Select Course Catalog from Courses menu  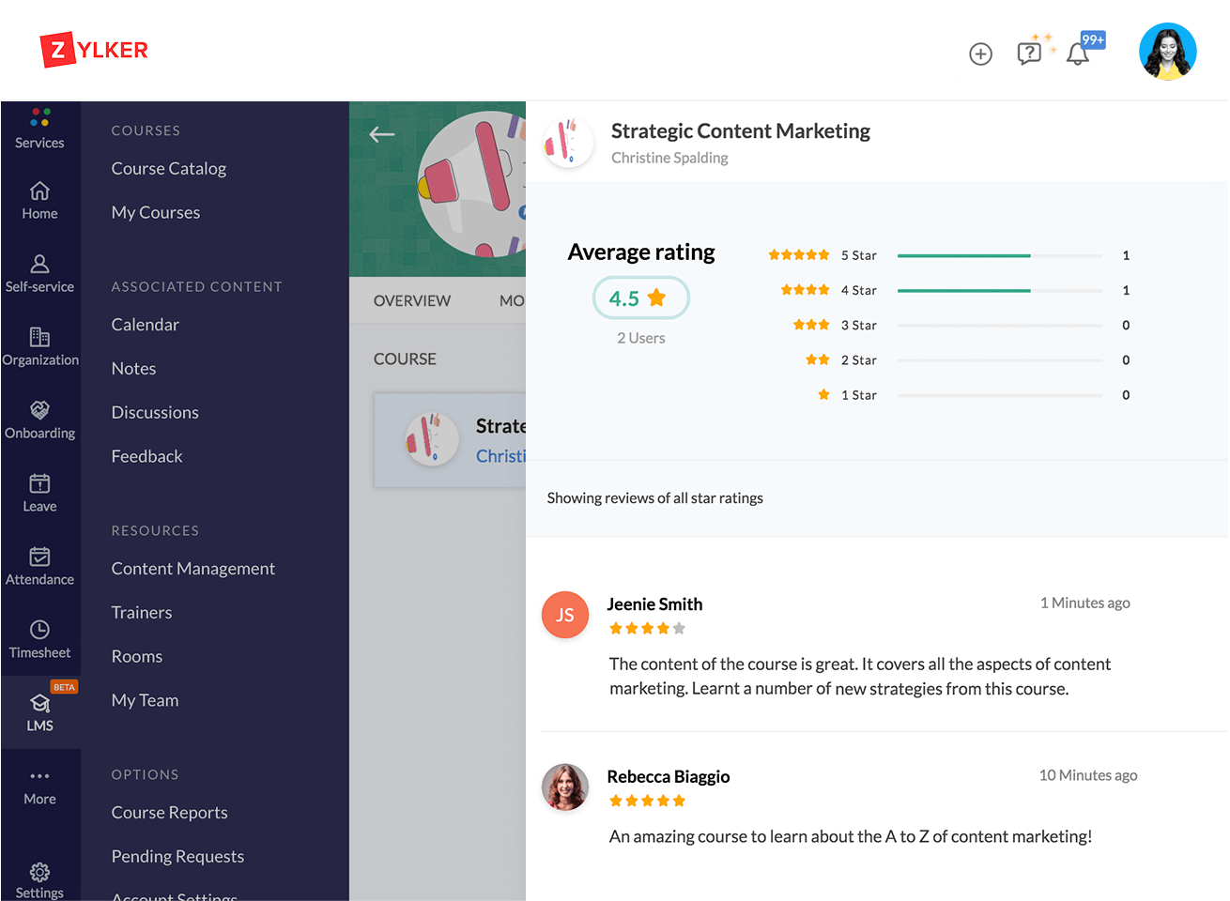point(169,169)
